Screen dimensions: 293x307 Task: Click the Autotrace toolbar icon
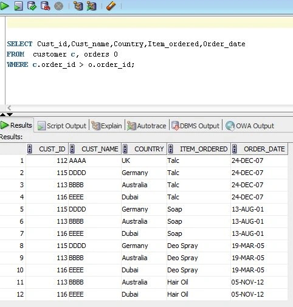coord(91,6)
